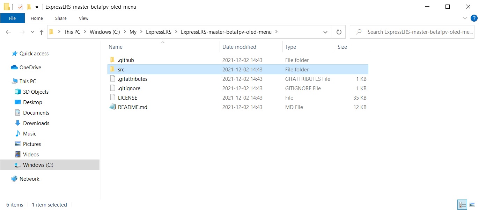Click ExpressLRS-master-betafpv-oled-menu breadcrumb segment
The width and height of the screenshot is (479, 210).
226,32
